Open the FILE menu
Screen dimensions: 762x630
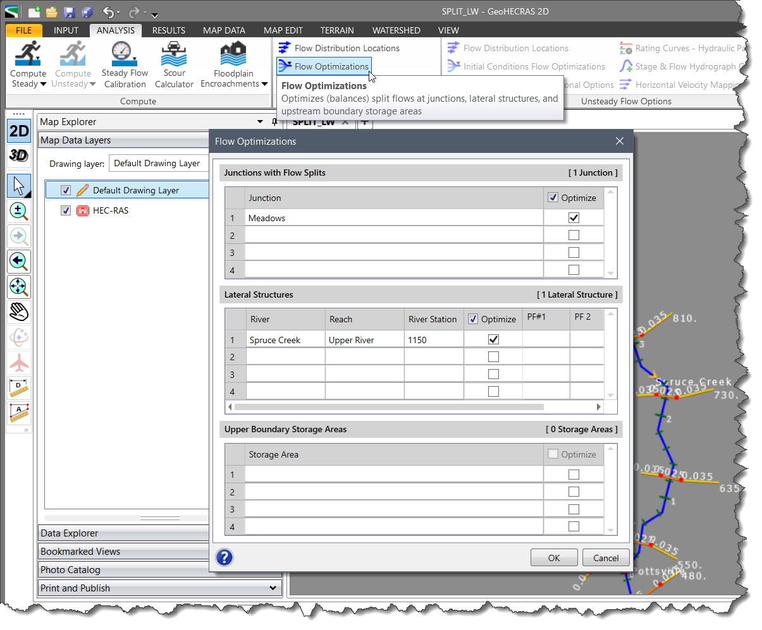coord(22,30)
